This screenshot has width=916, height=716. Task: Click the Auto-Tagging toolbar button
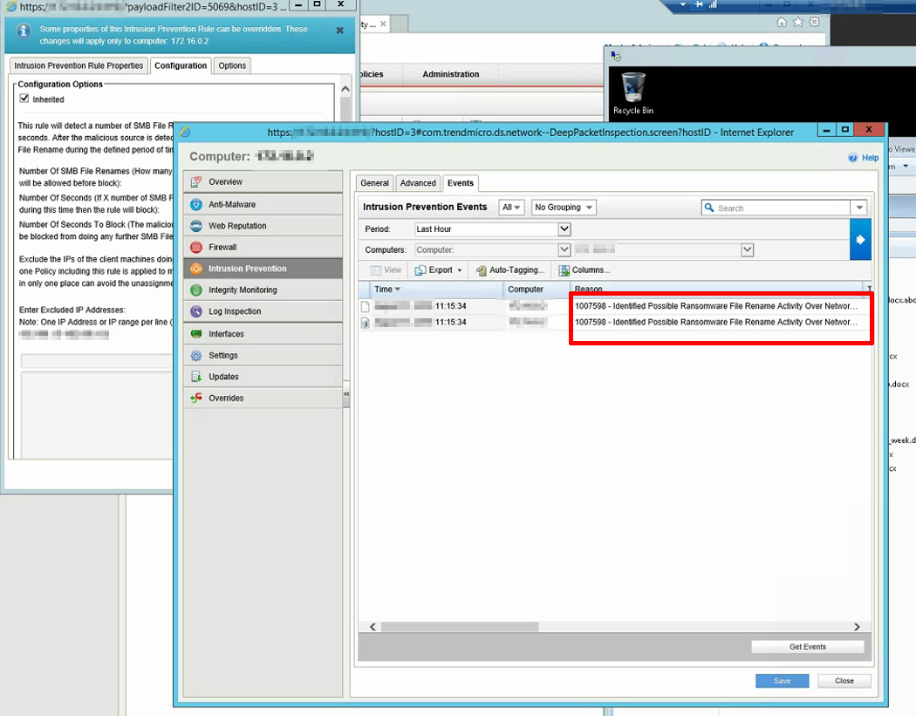point(510,270)
